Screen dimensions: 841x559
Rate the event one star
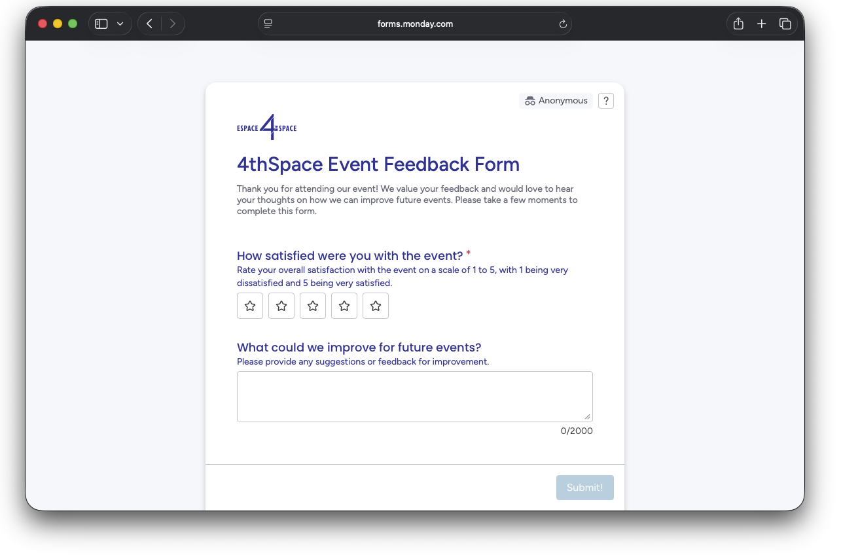pyautogui.click(x=250, y=306)
